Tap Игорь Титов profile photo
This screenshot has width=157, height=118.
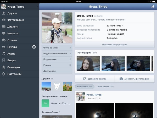pyautogui.click(x=57, y=28)
